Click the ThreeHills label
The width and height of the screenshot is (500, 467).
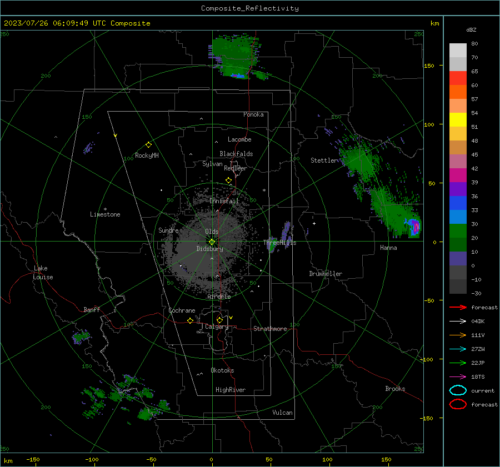[279, 243]
